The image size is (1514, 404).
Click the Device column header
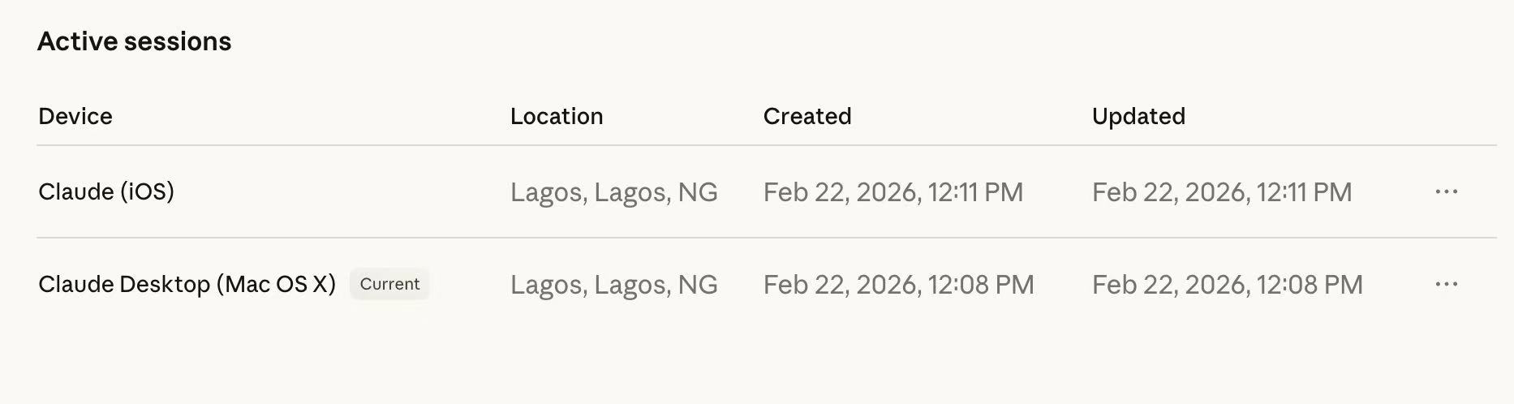coord(75,116)
